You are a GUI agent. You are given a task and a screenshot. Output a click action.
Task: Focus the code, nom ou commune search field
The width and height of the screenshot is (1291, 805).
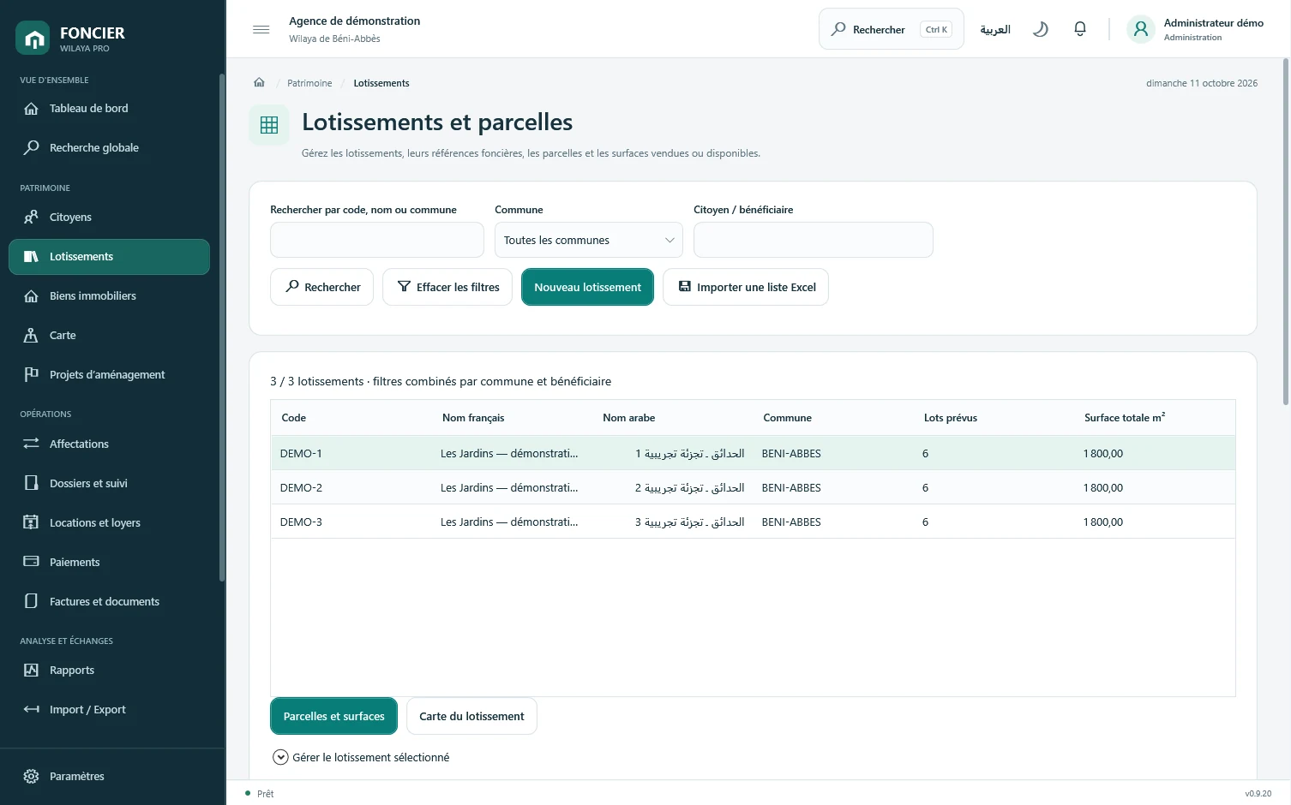tap(377, 240)
